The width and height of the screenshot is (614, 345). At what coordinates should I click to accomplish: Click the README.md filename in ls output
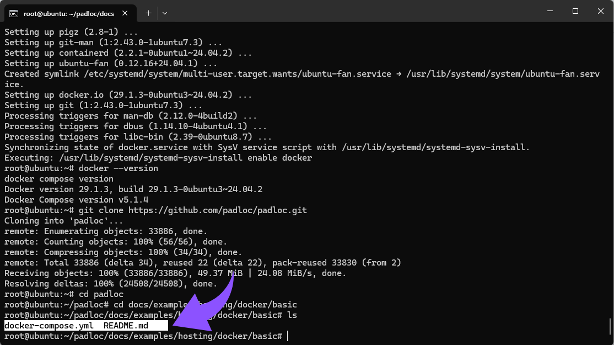(x=126, y=326)
